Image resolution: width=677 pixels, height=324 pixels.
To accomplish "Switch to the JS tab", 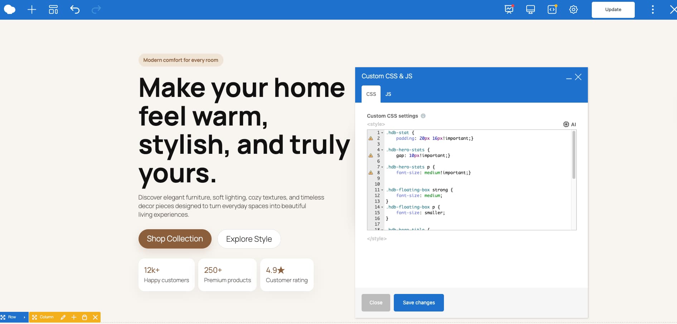I will pyautogui.click(x=388, y=94).
